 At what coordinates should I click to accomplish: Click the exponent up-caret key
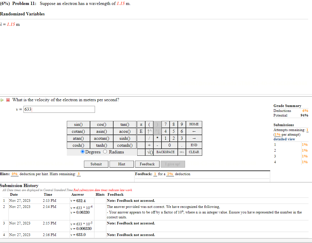(x=149, y=131)
